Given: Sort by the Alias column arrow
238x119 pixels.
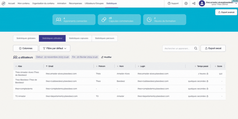Looking at the screenshot, I should [x=16, y=66].
